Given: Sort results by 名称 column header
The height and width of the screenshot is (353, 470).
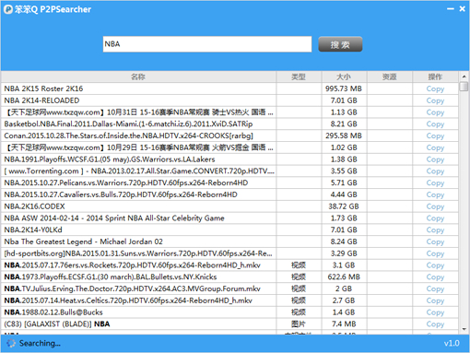Looking at the screenshot, I should [138, 76].
